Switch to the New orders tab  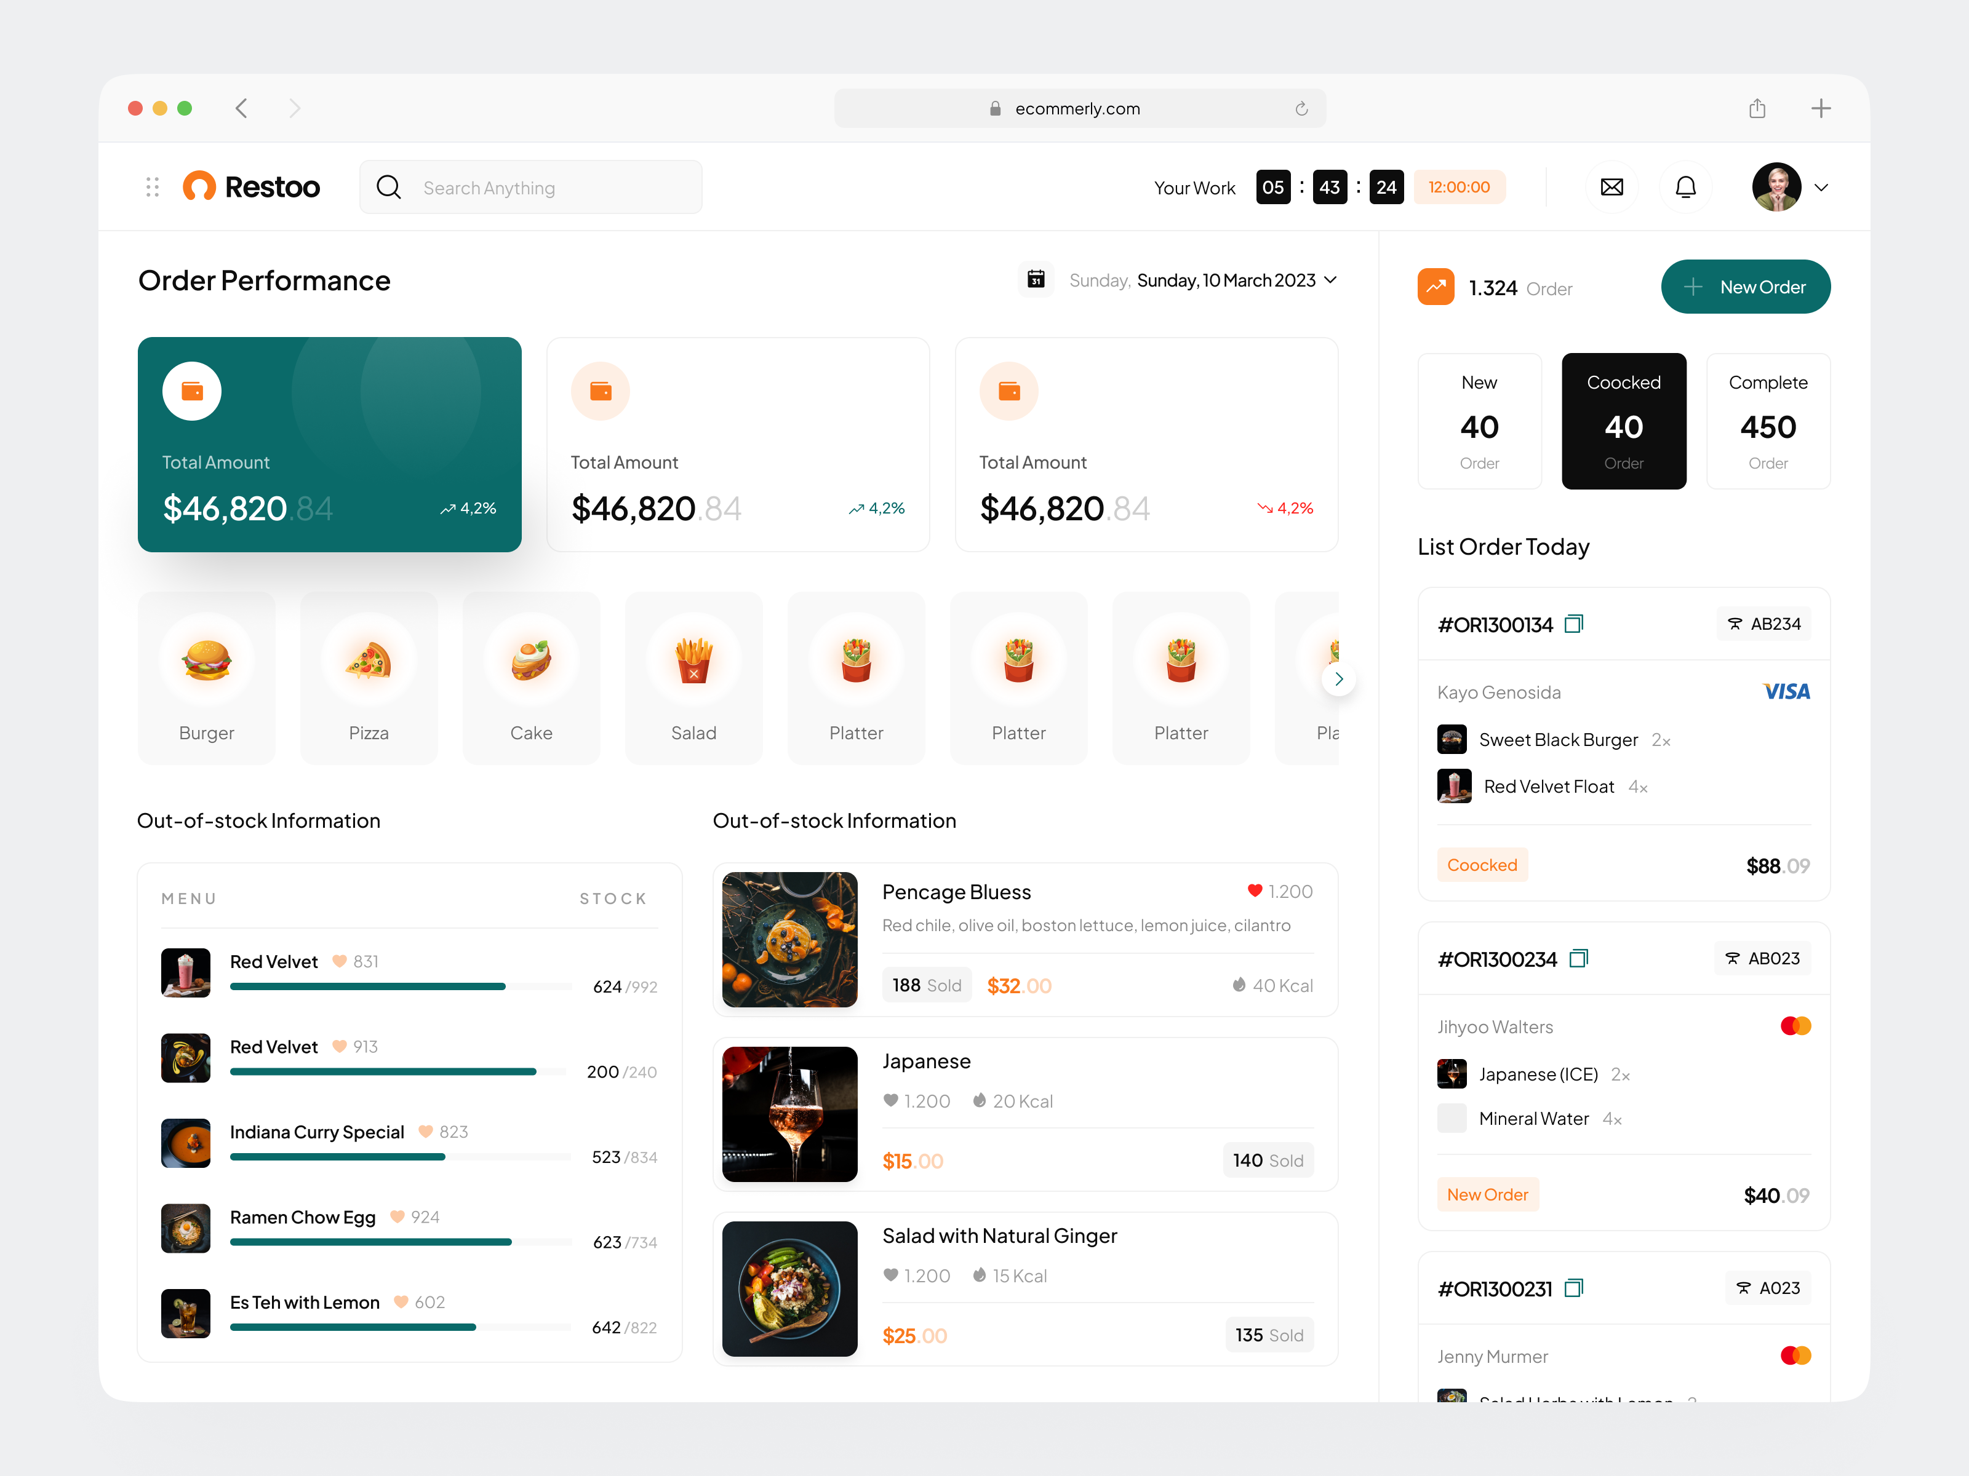(1479, 421)
